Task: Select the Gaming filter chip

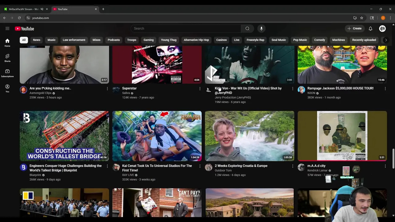Action: click(148, 40)
